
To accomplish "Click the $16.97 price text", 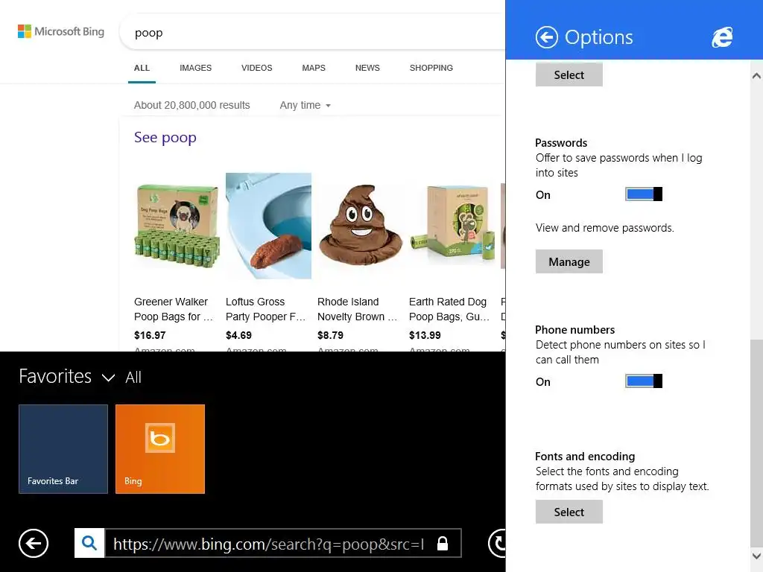I will (150, 335).
